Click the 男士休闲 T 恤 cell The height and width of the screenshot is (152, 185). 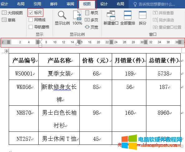59,138
